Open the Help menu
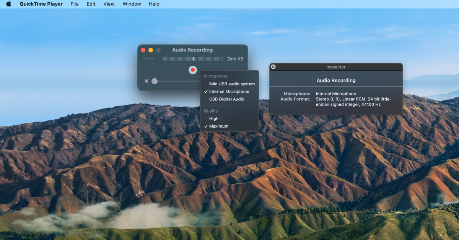The width and height of the screenshot is (459, 240). tap(154, 4)
